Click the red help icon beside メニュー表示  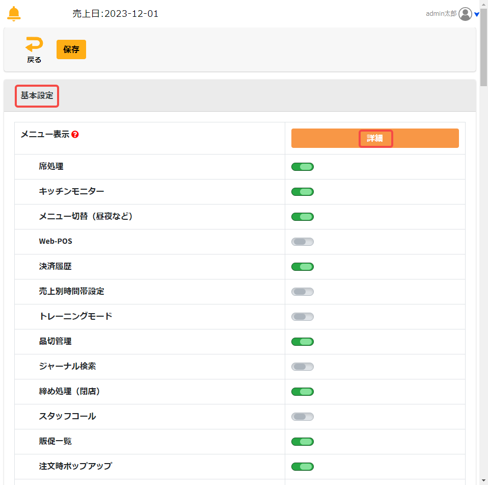pyautogui.click(x=75, y=135)
